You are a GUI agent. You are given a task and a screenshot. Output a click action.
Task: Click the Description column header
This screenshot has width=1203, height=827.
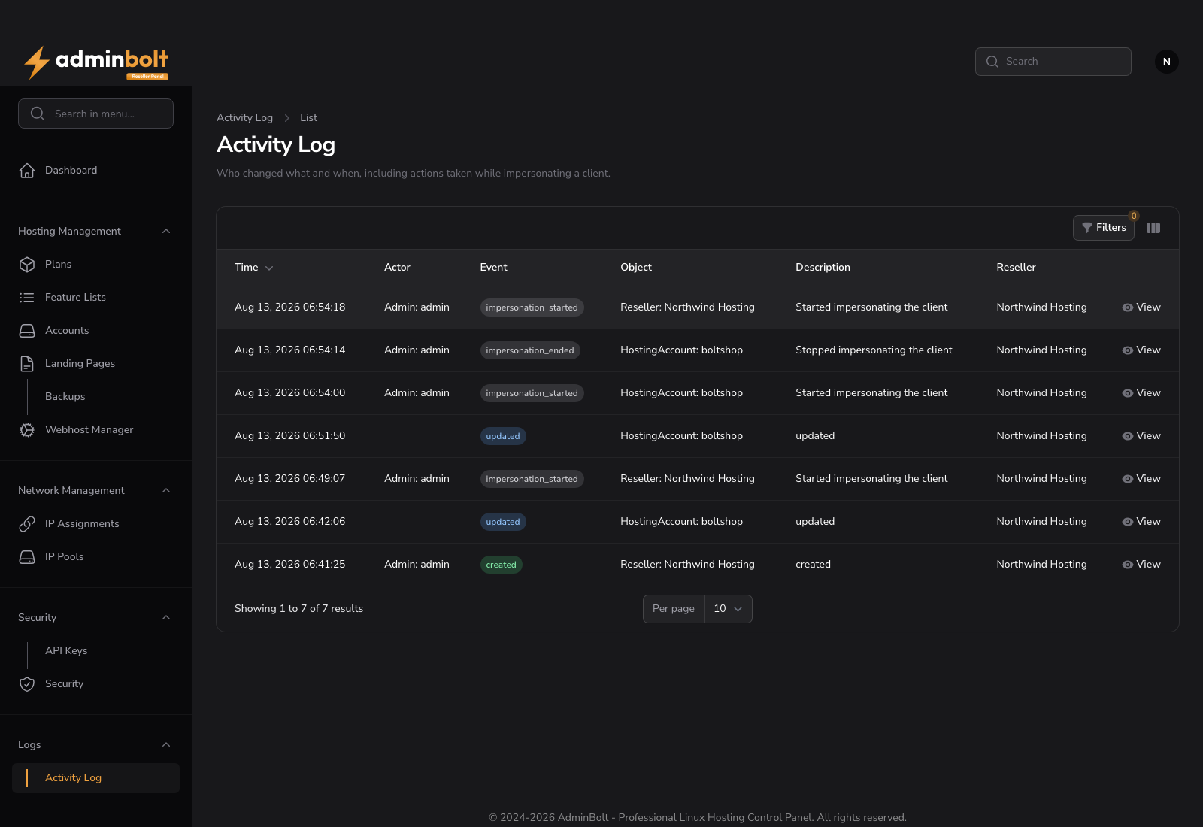tap(823, 268)
